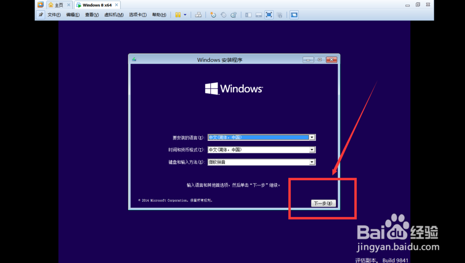Screen dimensions: 465x263
Task: Close the Windows 安装程序 dialog
Action: click(x=331, y=60)
